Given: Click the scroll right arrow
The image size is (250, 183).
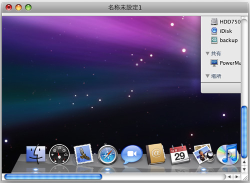Looking at the screenshot, I should 237,177.
